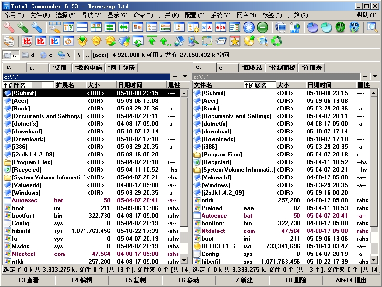Click the F7 新建 button
The image size is (382, 287).
(243, 280)
